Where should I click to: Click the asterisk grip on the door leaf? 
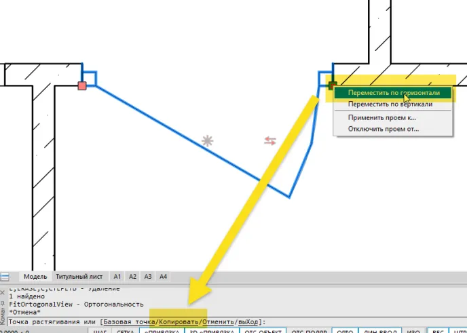coord(207,141)
